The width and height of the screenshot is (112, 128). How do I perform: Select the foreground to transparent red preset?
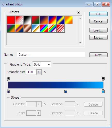(19, 20)
